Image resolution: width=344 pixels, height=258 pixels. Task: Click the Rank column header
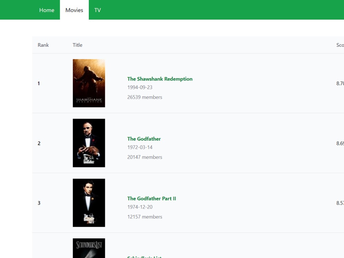click(x=43, y=45)
